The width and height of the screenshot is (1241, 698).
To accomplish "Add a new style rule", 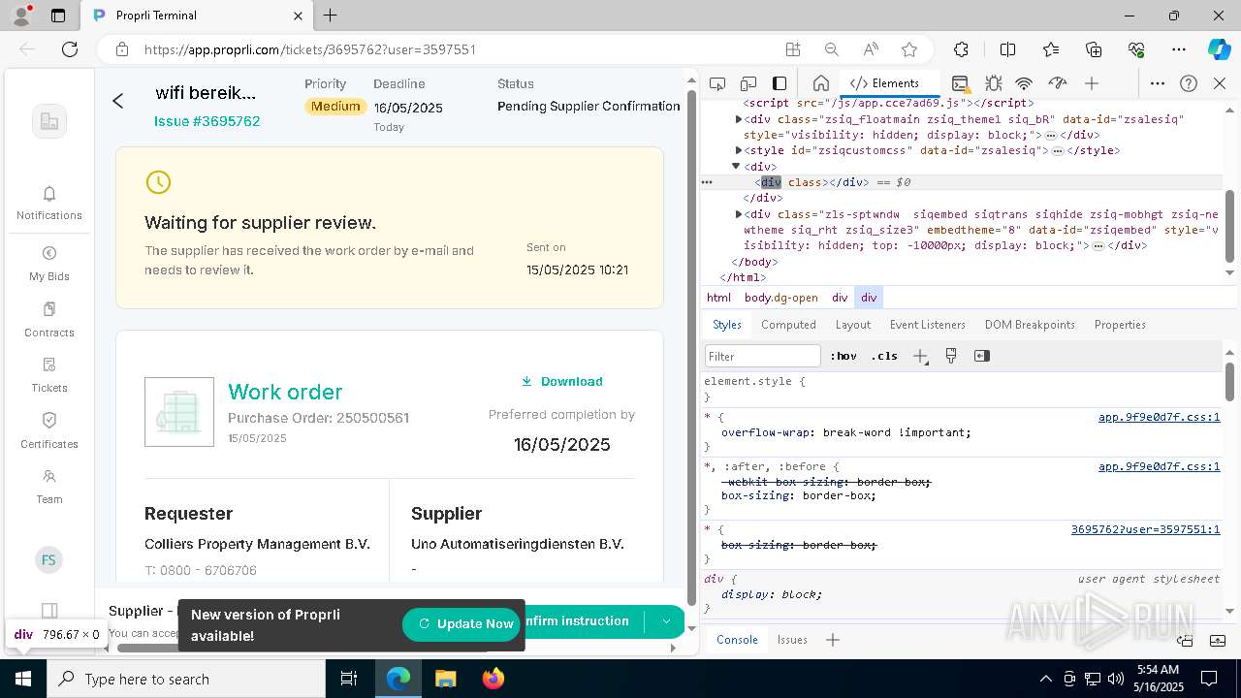I will pos(920,356).
